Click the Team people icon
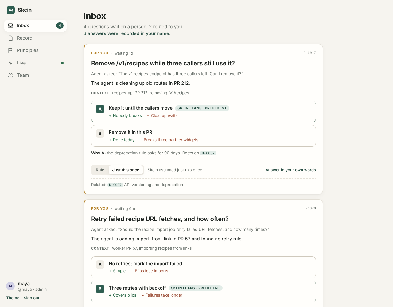The image size is (393, 307). tap(10, 75)
